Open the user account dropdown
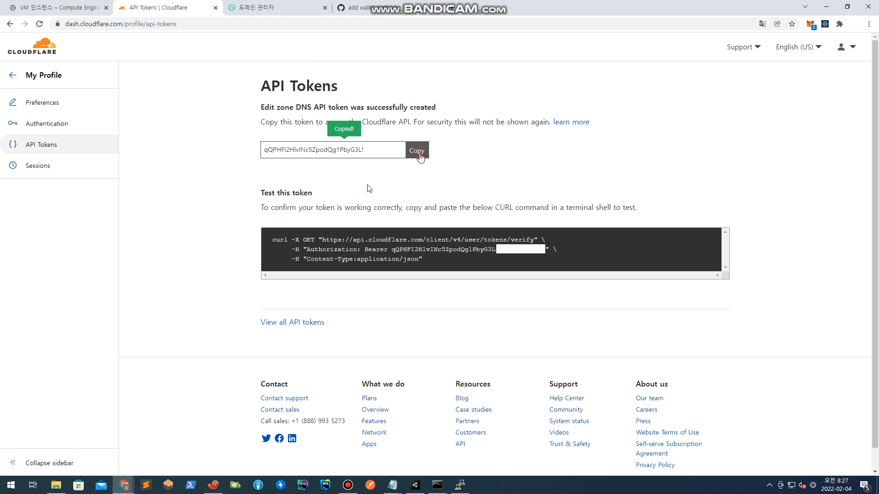The image size is (879, 494). [x=846, y=47]
